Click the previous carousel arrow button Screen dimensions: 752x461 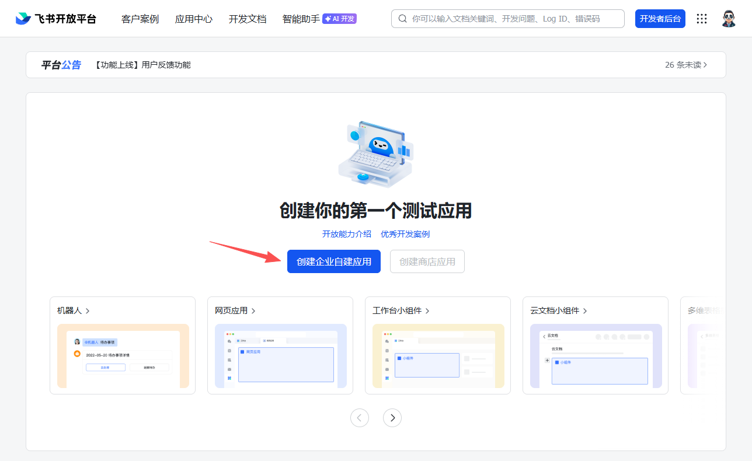point(360,418)
